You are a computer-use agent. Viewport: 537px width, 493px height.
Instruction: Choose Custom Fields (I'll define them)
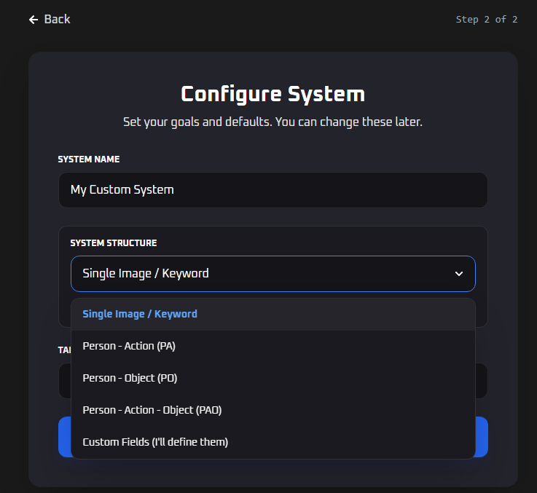[x=155, y=442]
